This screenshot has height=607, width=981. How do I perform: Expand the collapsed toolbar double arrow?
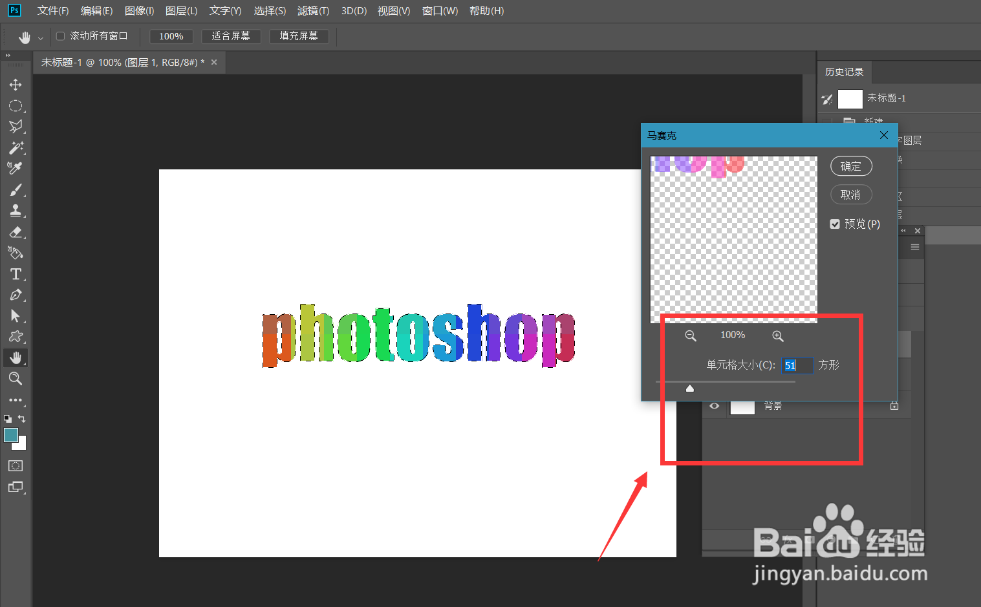tap(8, 56)
